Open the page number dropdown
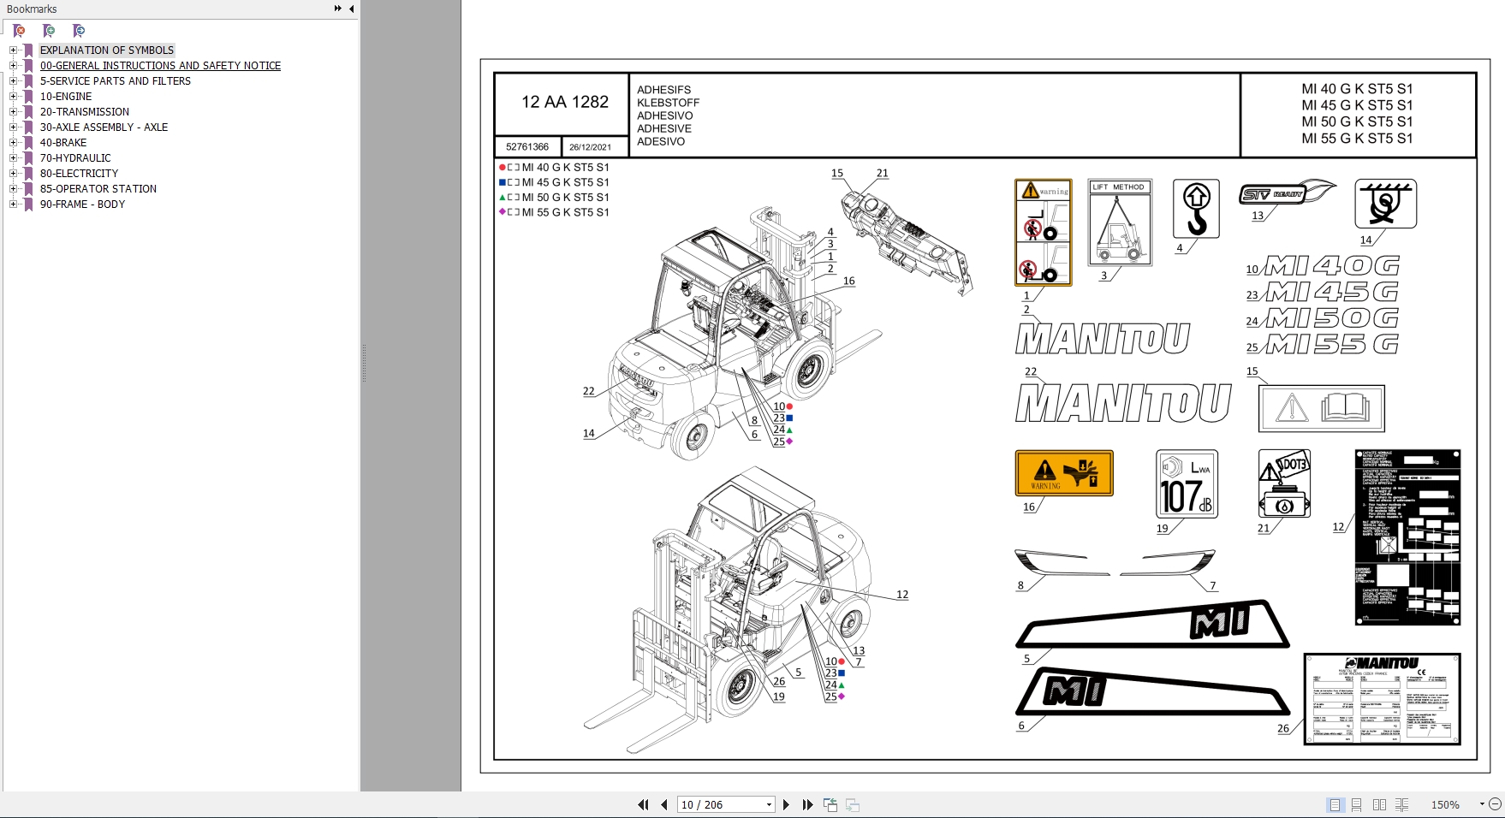This screenshot has width=1505, height=818. pyautogui.click(x=769, y=804)
